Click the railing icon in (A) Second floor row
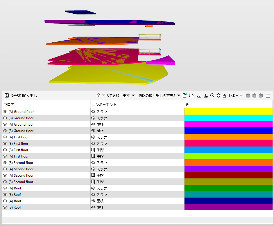274x226 pixels. click(93, 175)
